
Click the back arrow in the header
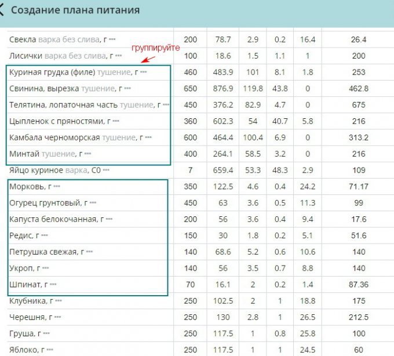tap(3, 11)
